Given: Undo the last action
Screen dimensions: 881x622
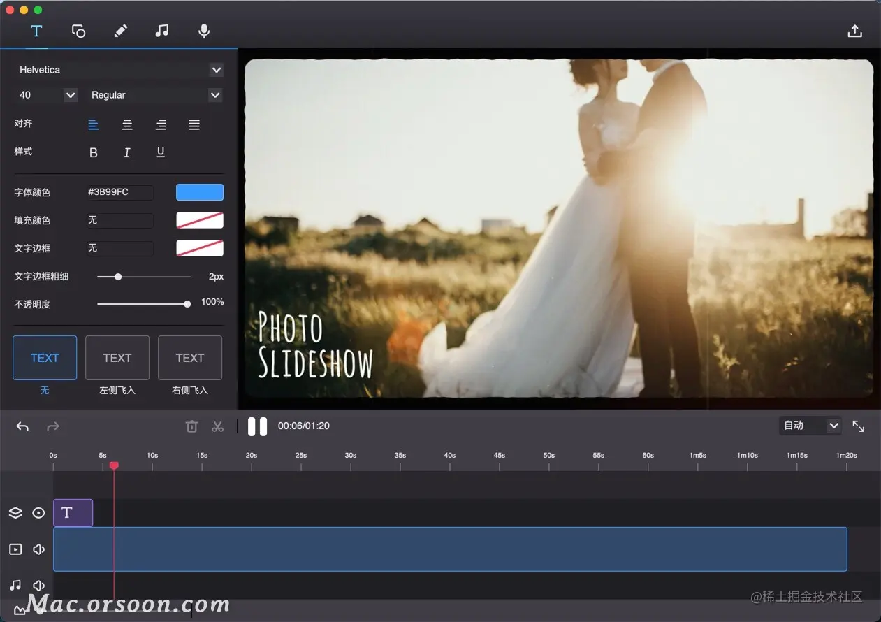Looking at the screenshot, I should (22, 426).
